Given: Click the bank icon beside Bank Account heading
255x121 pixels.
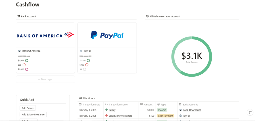Looking at the screenshot, I should tap(19, 16).
